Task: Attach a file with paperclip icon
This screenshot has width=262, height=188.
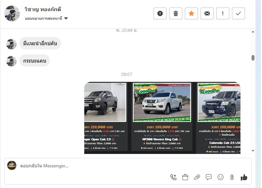Action: 197,177
